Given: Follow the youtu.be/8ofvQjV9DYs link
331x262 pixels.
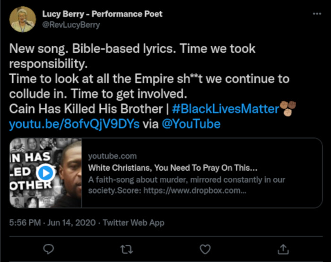Looking at the screenshot, I should 74,124.
